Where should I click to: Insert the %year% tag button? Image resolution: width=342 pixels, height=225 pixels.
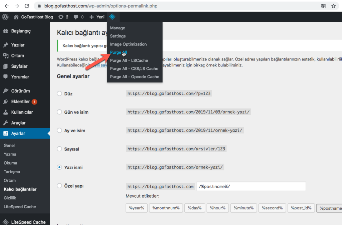point(136,208)
